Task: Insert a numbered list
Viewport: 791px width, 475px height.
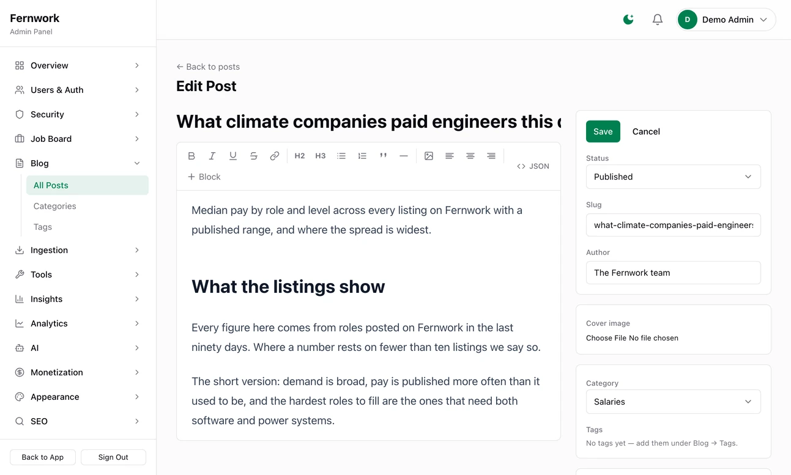Action: [362, 156]
